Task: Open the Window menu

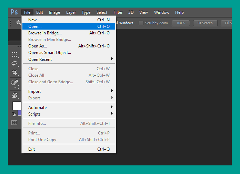Action: [162, 12]
